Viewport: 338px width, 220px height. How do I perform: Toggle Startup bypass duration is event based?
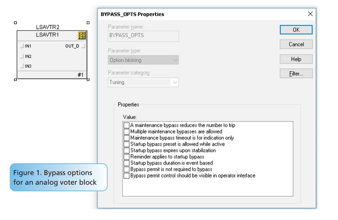(x=126, y=163)
